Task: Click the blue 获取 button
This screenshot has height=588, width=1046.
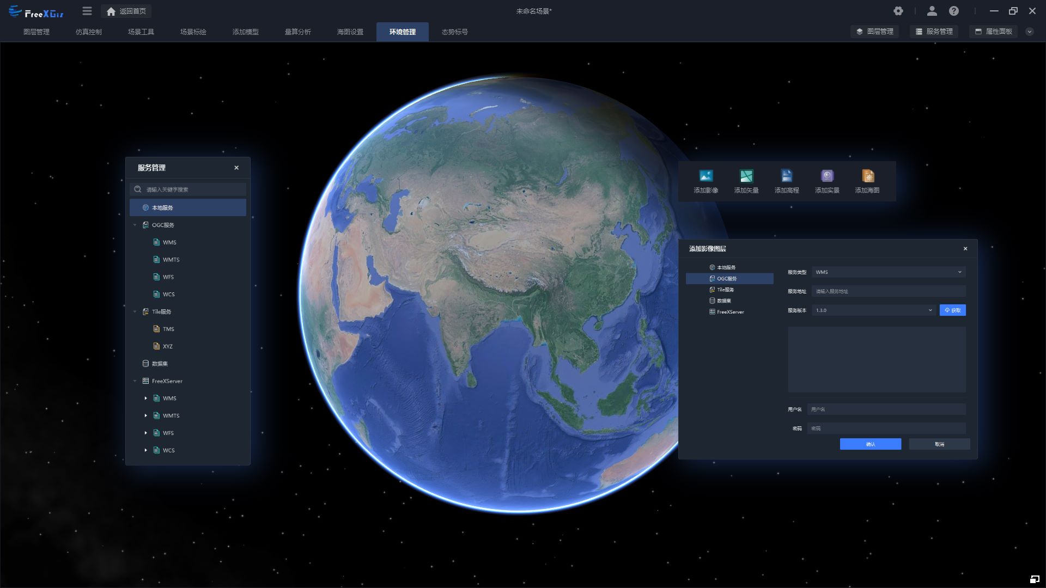Action: pos(952,310)
